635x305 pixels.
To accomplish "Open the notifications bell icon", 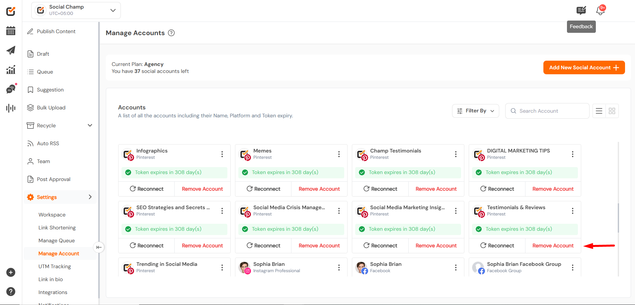I will point(600,10).
